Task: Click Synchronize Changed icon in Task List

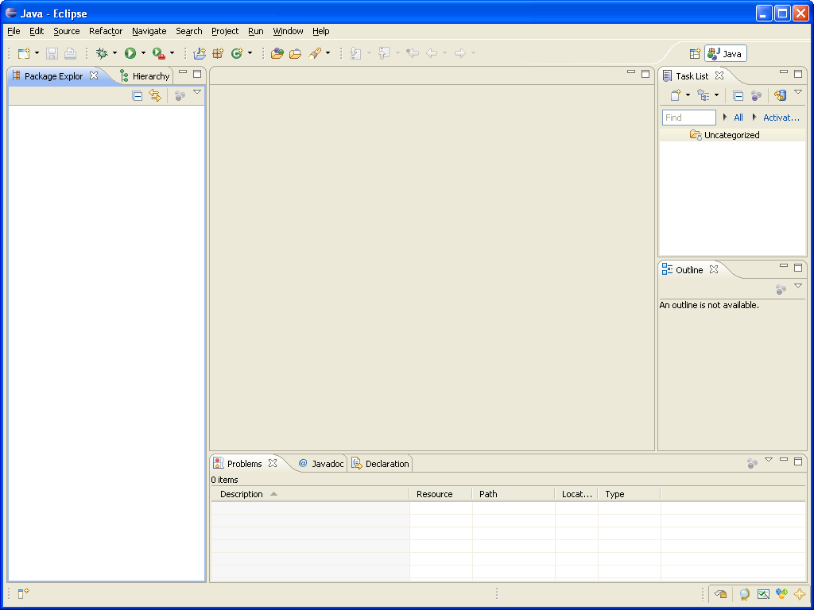Action: (780, 95)
